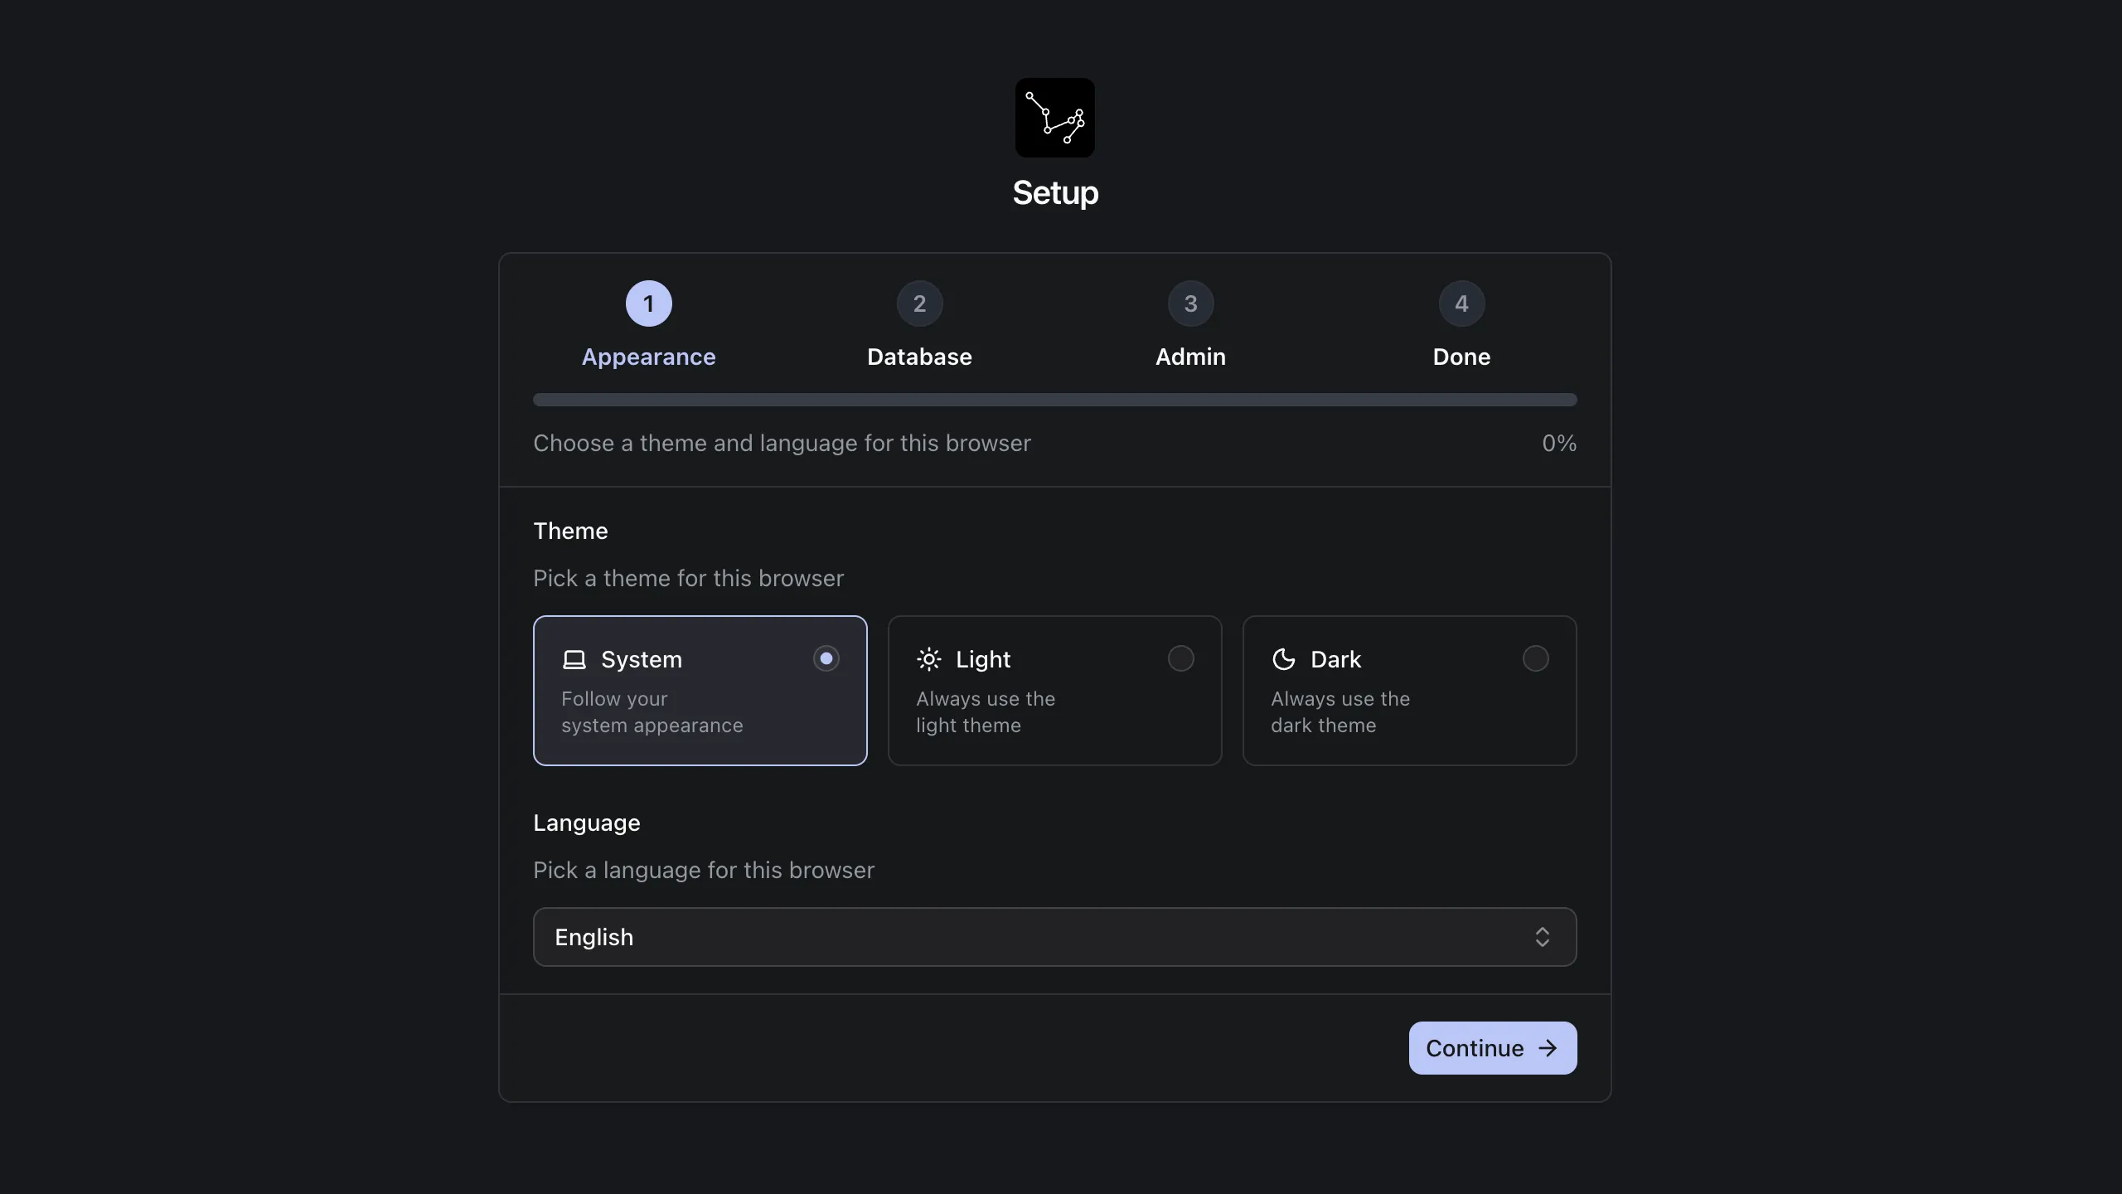Viewport: 2122px width, 1194px height.
Task: Click step 3 circle for Admin
Action: [x=1190, y=303]
